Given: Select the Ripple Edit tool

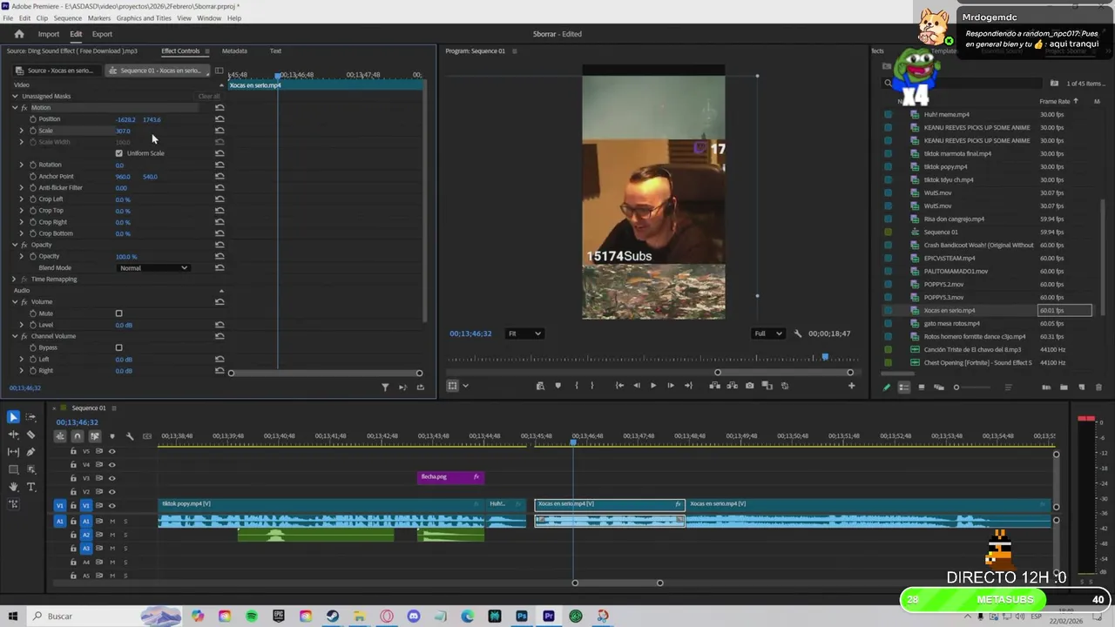Looking at the screenshot, I should pyautogui.click(x=13, y=435).
